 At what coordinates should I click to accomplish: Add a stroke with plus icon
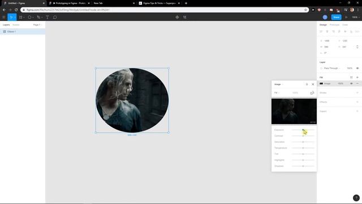[x=357, y=93]
